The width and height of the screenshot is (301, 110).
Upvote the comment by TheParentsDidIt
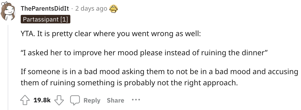point(25,100)
